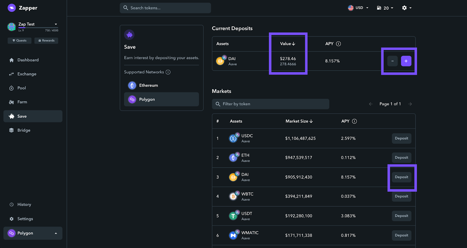Click the $1,106,487,625 market size
467x248 pixels.
[300, 138]
